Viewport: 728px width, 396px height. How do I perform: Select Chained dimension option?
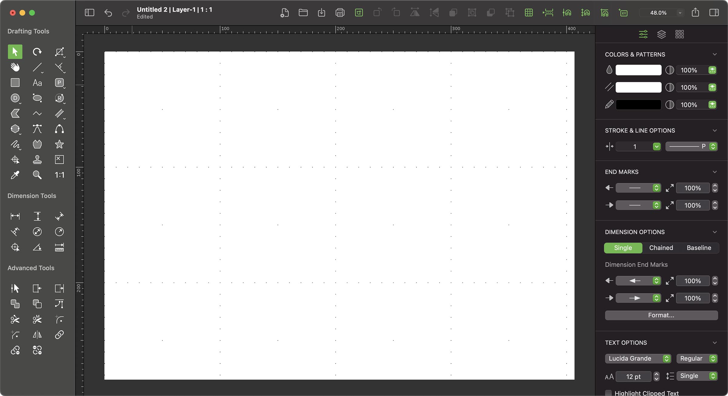661,248
